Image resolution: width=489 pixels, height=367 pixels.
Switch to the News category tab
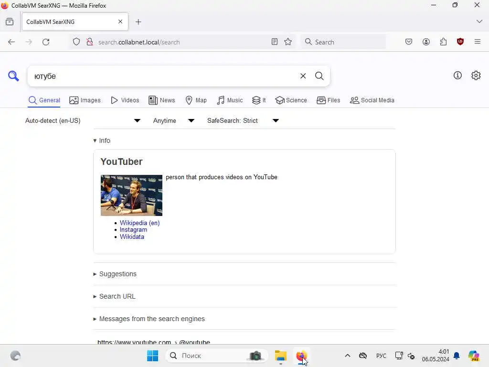point(161,100)
